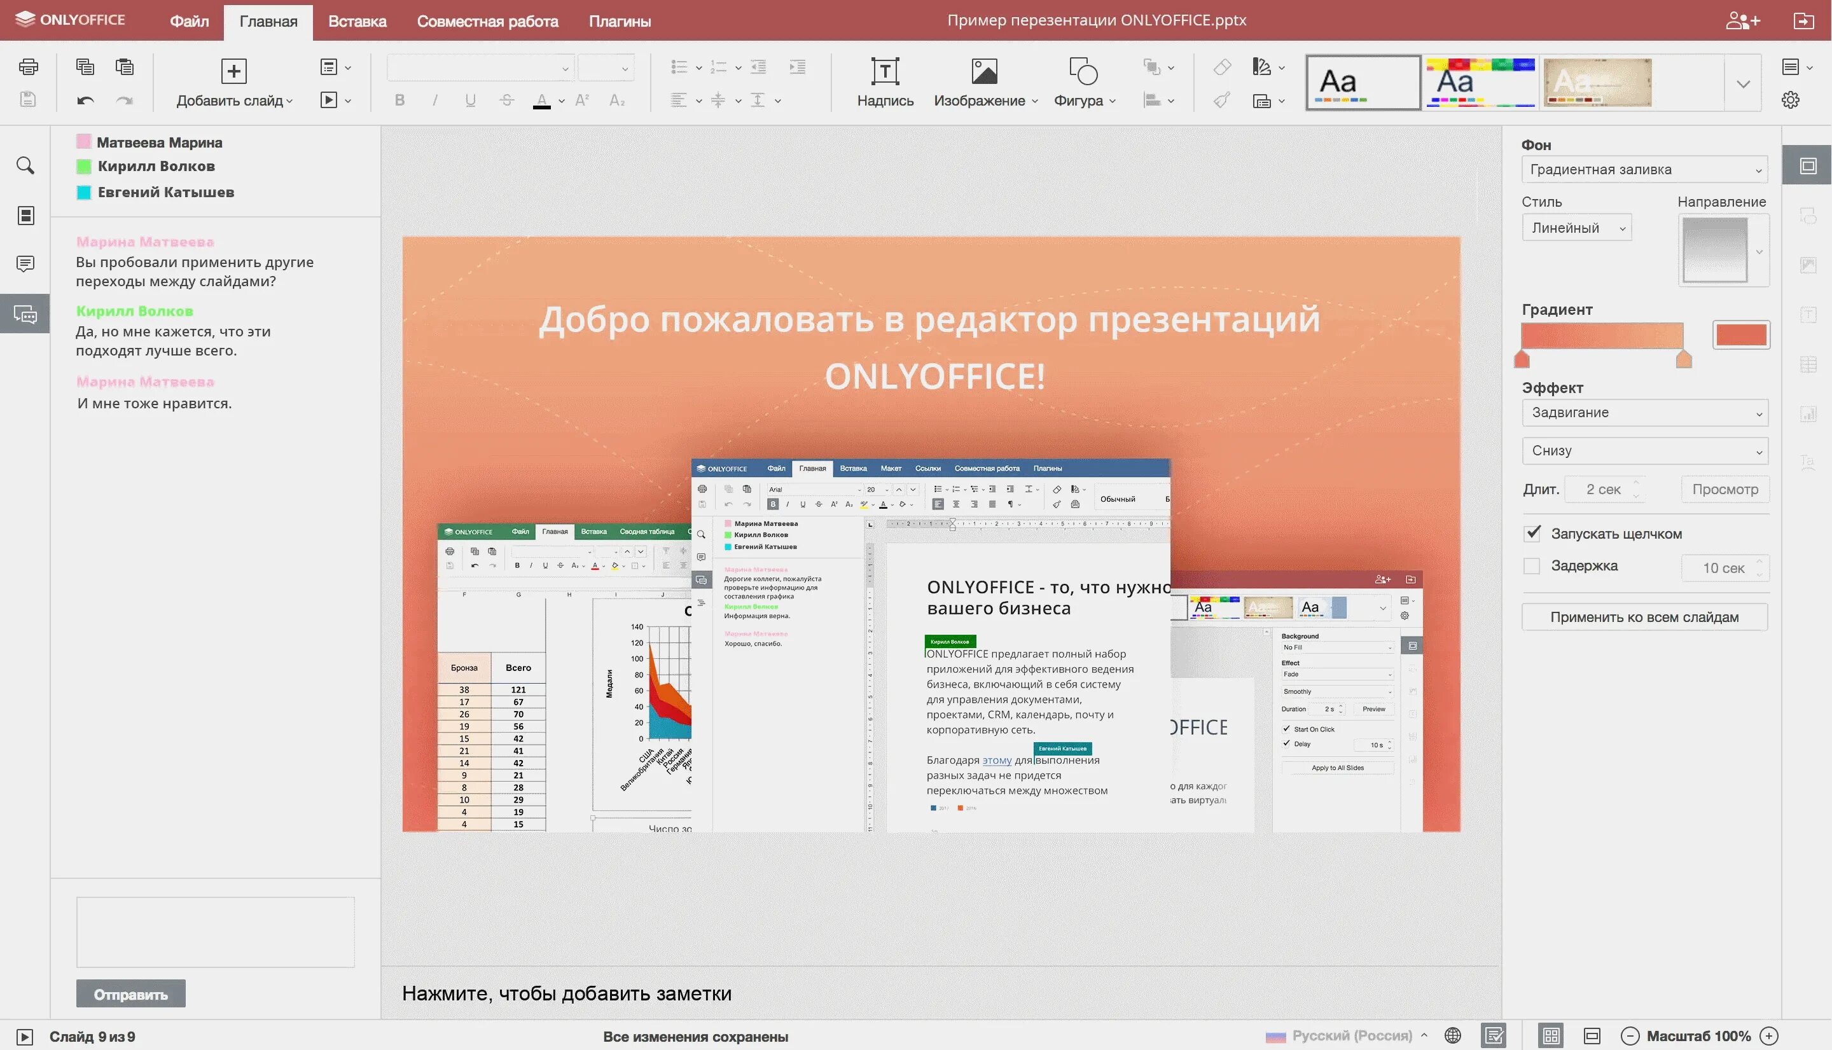Toggle spell checking icon in status bar
The width and height of the screenshot is (1832, 1050).
pyautogui.click(x=1493, y=1036)
